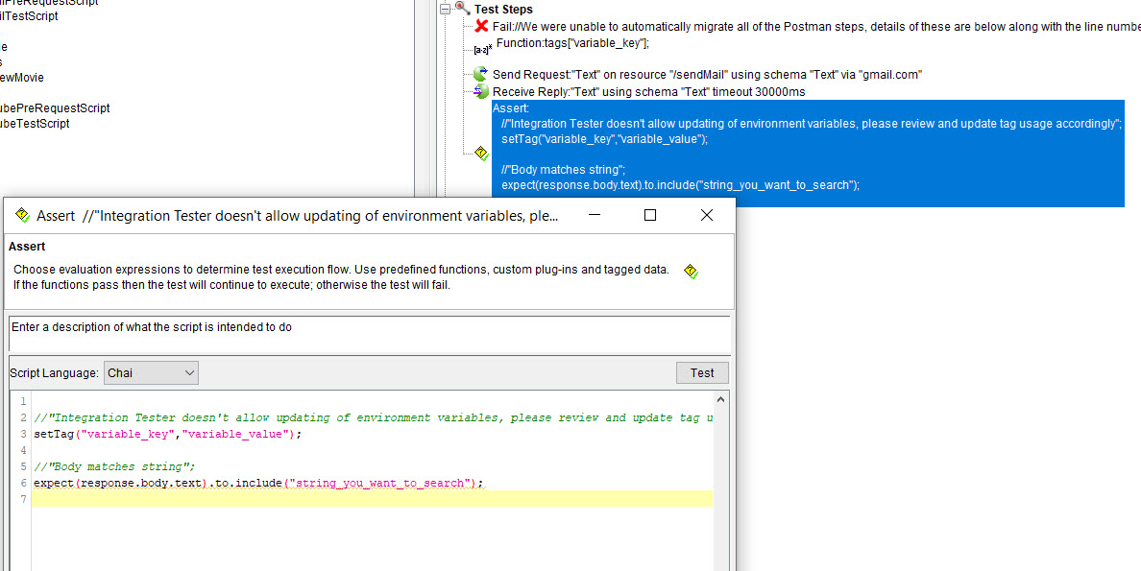Click the Assert icon beside description text
The height and width of the screenshot is (571, 1141).
coord(690,272)
